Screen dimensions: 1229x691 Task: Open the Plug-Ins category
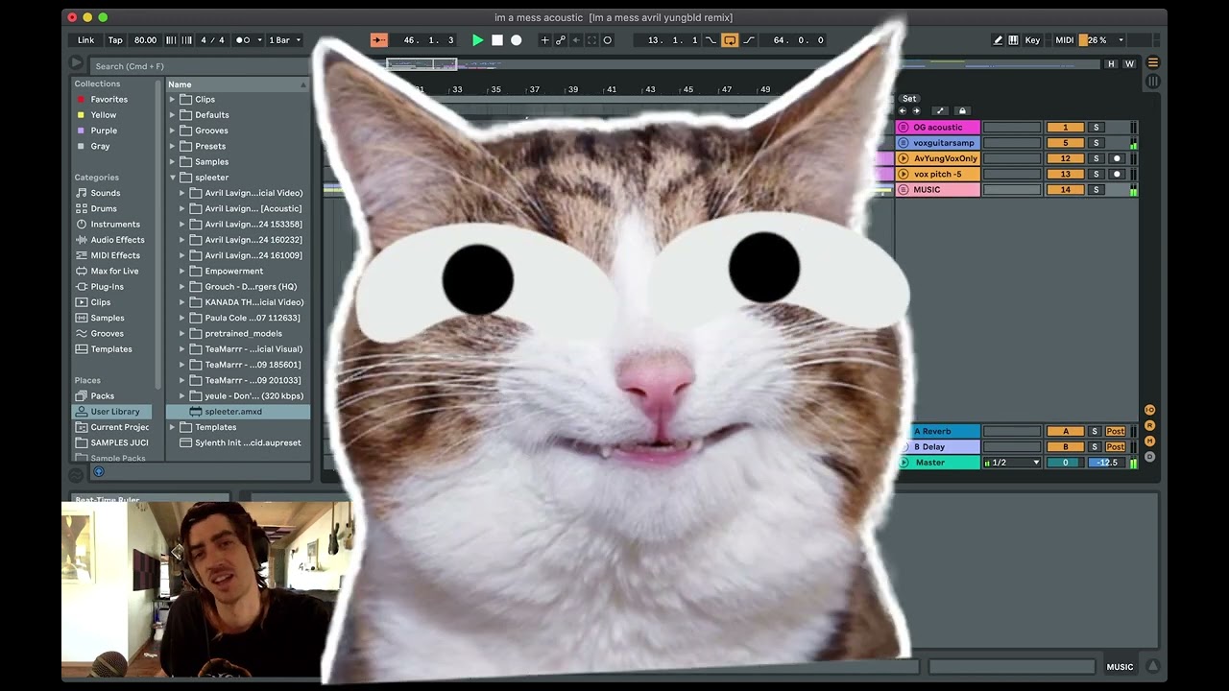107,286
